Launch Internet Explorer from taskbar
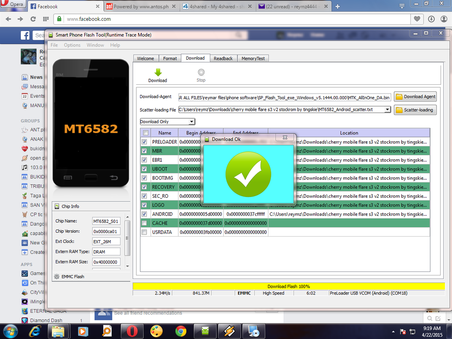 tap(35, 331)
